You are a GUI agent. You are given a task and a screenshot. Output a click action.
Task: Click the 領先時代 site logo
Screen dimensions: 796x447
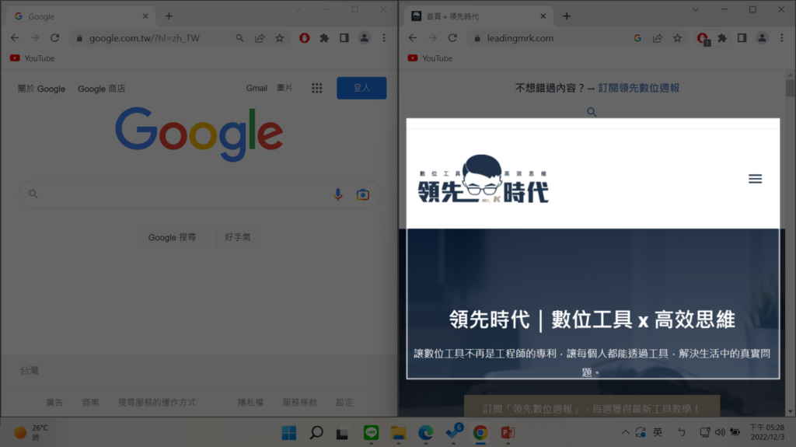(483, 179)
